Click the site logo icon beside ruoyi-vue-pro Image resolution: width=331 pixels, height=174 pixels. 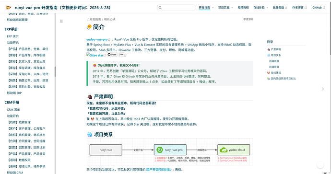(9, 8)
